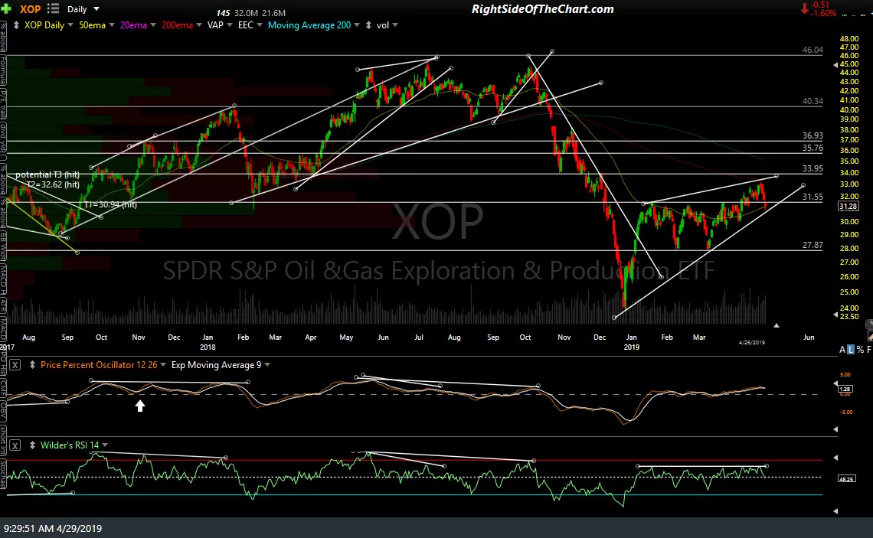The height and width of the screenshot is (538, 873).
Task: Open the watchlist list icon beside XOP
Action: [x=54, y=9]
